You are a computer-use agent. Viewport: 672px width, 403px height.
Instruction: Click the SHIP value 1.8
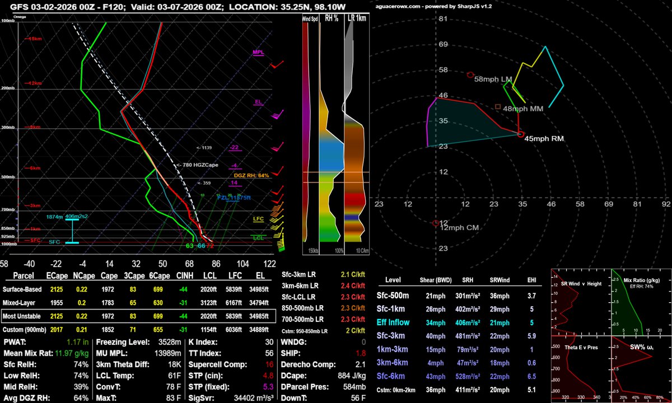point(361,353)
